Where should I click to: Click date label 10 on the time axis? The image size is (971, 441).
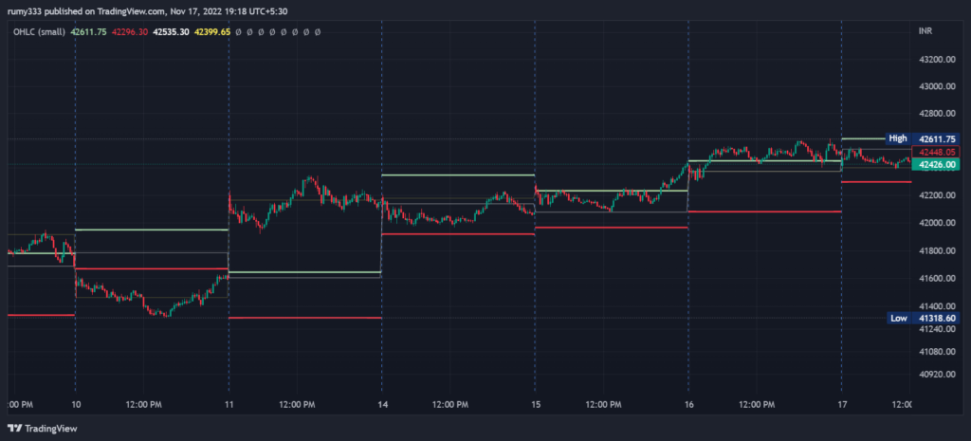(x=76, y=404)
